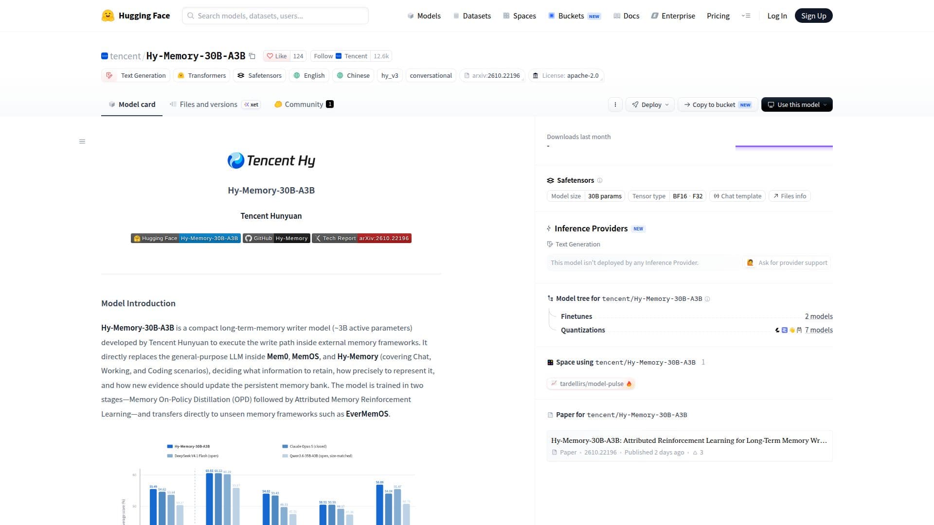Expand the navigation more-menu icon
934x525 pixels.
tap(746, 16)
